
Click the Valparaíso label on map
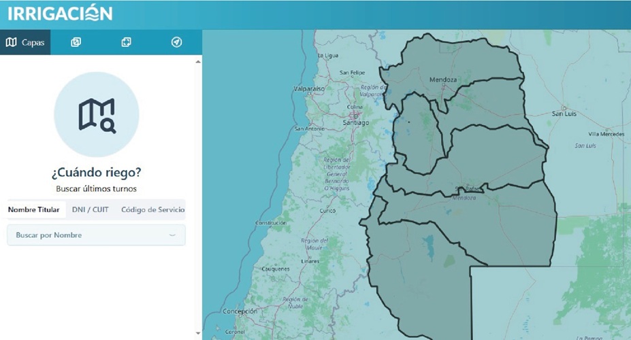coord(308,89)
